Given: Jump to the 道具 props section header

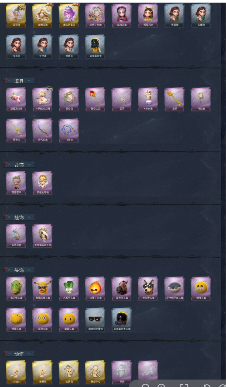Looking at the screenshot, I should click(19, 81).
